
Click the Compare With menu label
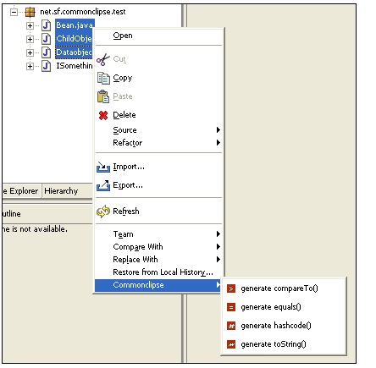138,247
